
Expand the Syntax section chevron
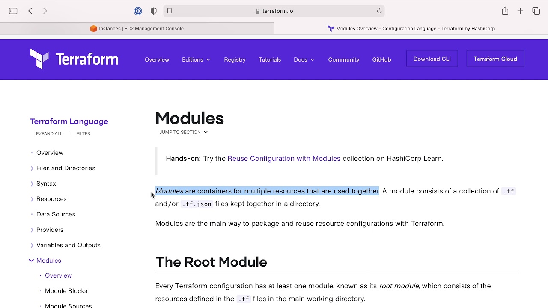(x=32, y=184)
